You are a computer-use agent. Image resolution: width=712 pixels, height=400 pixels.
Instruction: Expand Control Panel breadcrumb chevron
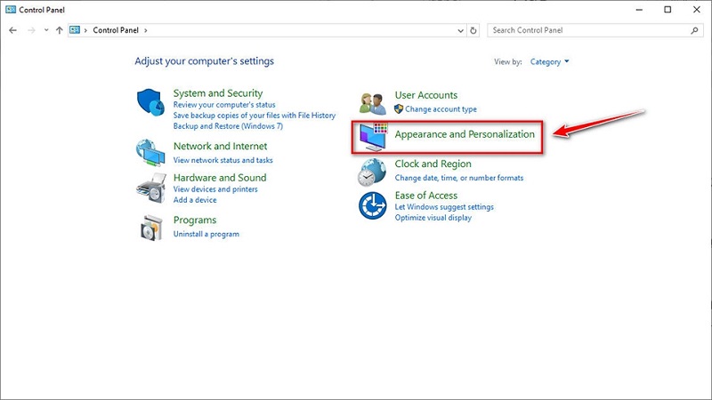point(145,30)
